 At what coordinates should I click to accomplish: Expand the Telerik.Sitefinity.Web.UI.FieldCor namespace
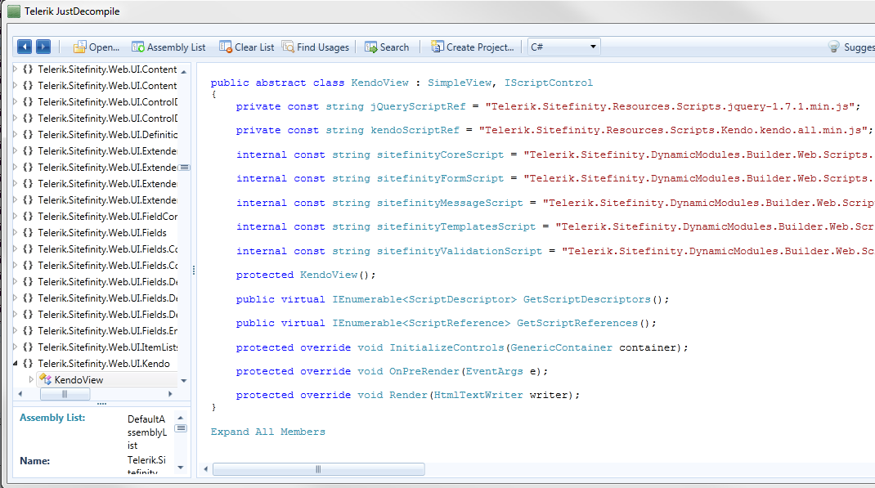[15, 216]
